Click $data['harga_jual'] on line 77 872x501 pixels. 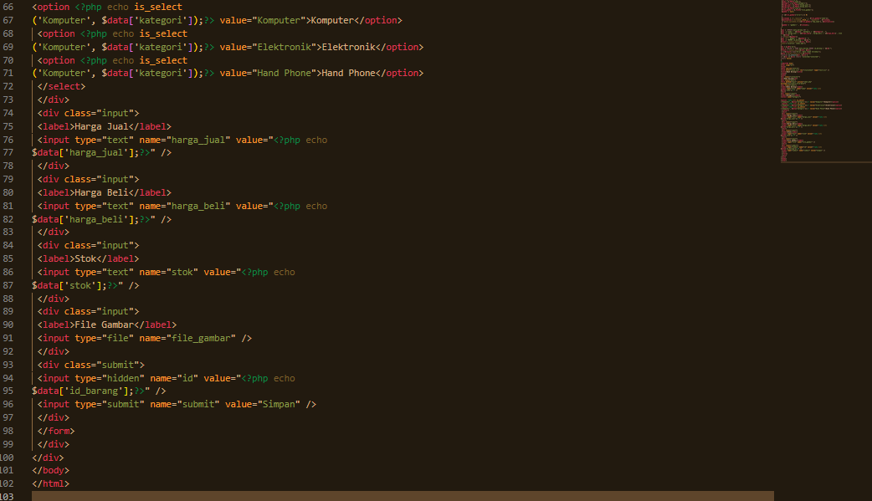click(83, 153)
